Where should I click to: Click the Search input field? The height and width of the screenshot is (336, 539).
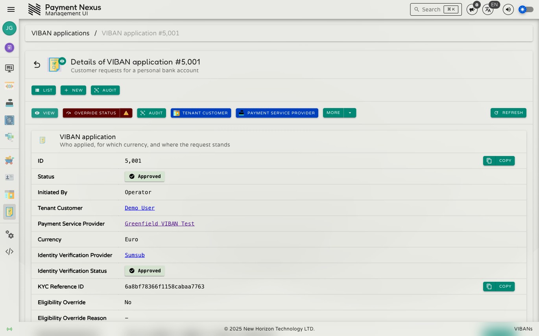436,9
